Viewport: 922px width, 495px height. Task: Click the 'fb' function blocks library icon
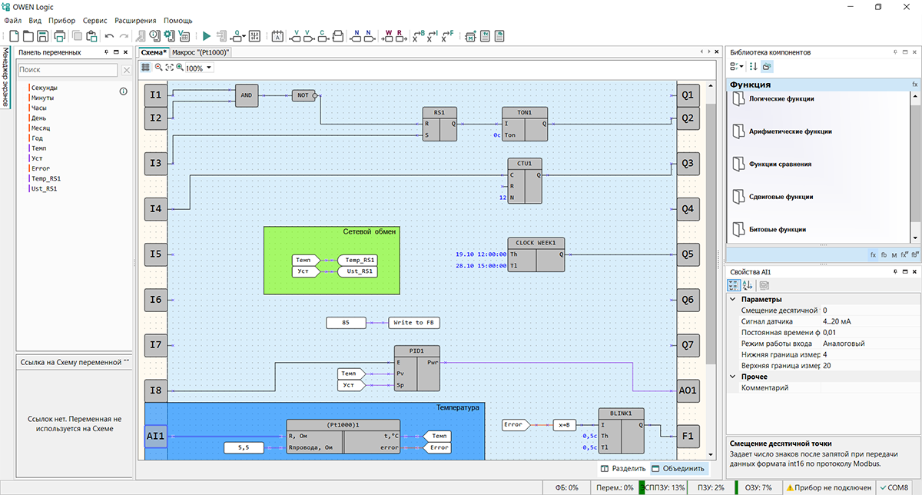point(884,254)
